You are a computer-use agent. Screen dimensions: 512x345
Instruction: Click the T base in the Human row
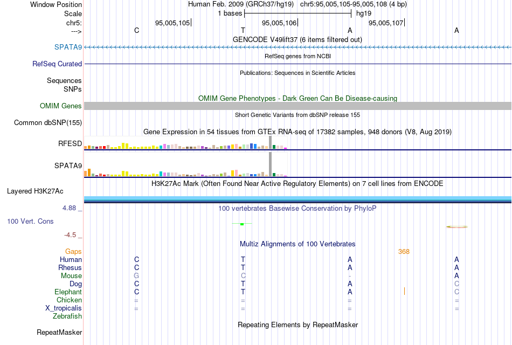pyautogui.click(x=243, y=260)
